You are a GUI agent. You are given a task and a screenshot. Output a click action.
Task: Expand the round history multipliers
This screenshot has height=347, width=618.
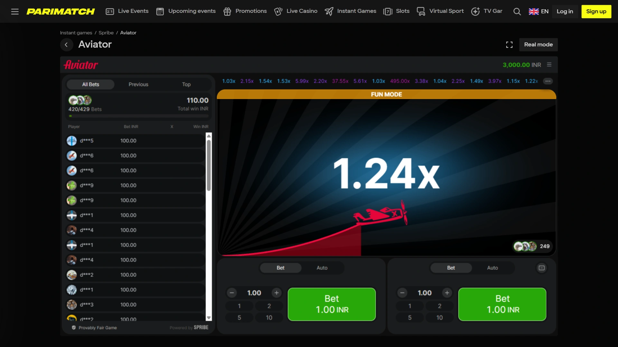click(x=548, y=81)
